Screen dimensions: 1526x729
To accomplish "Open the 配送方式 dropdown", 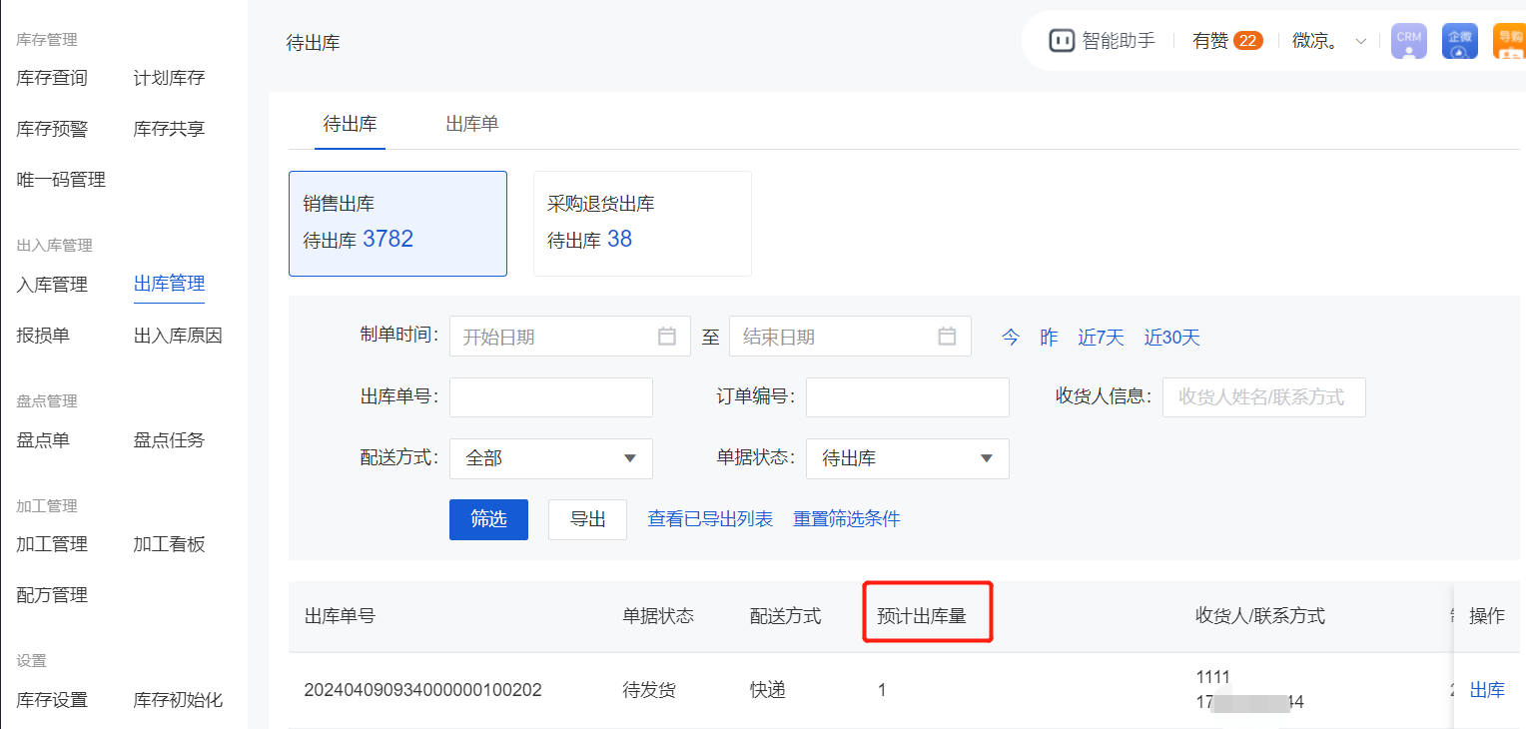I will [550, 458].
